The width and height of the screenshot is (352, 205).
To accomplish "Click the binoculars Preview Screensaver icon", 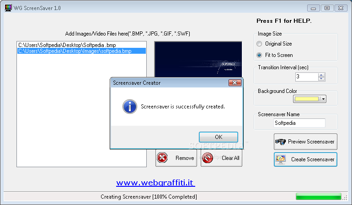I will point(280,142).
